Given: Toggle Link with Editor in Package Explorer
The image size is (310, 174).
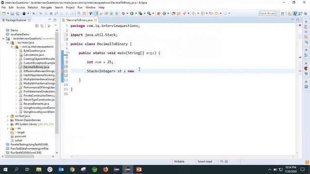Looking at the screenshot, I should pos(42,26).
